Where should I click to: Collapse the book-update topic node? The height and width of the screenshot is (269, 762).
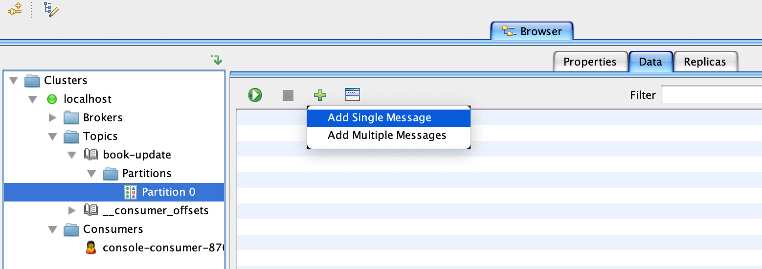(x=72, y=155)
